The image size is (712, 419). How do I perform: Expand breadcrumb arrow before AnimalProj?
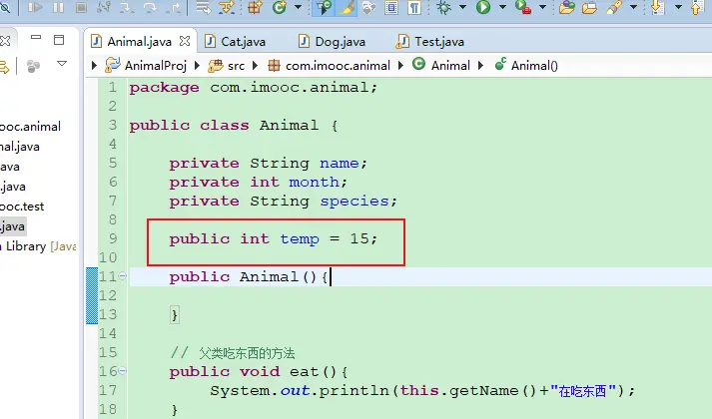click(x=94, y=65)
